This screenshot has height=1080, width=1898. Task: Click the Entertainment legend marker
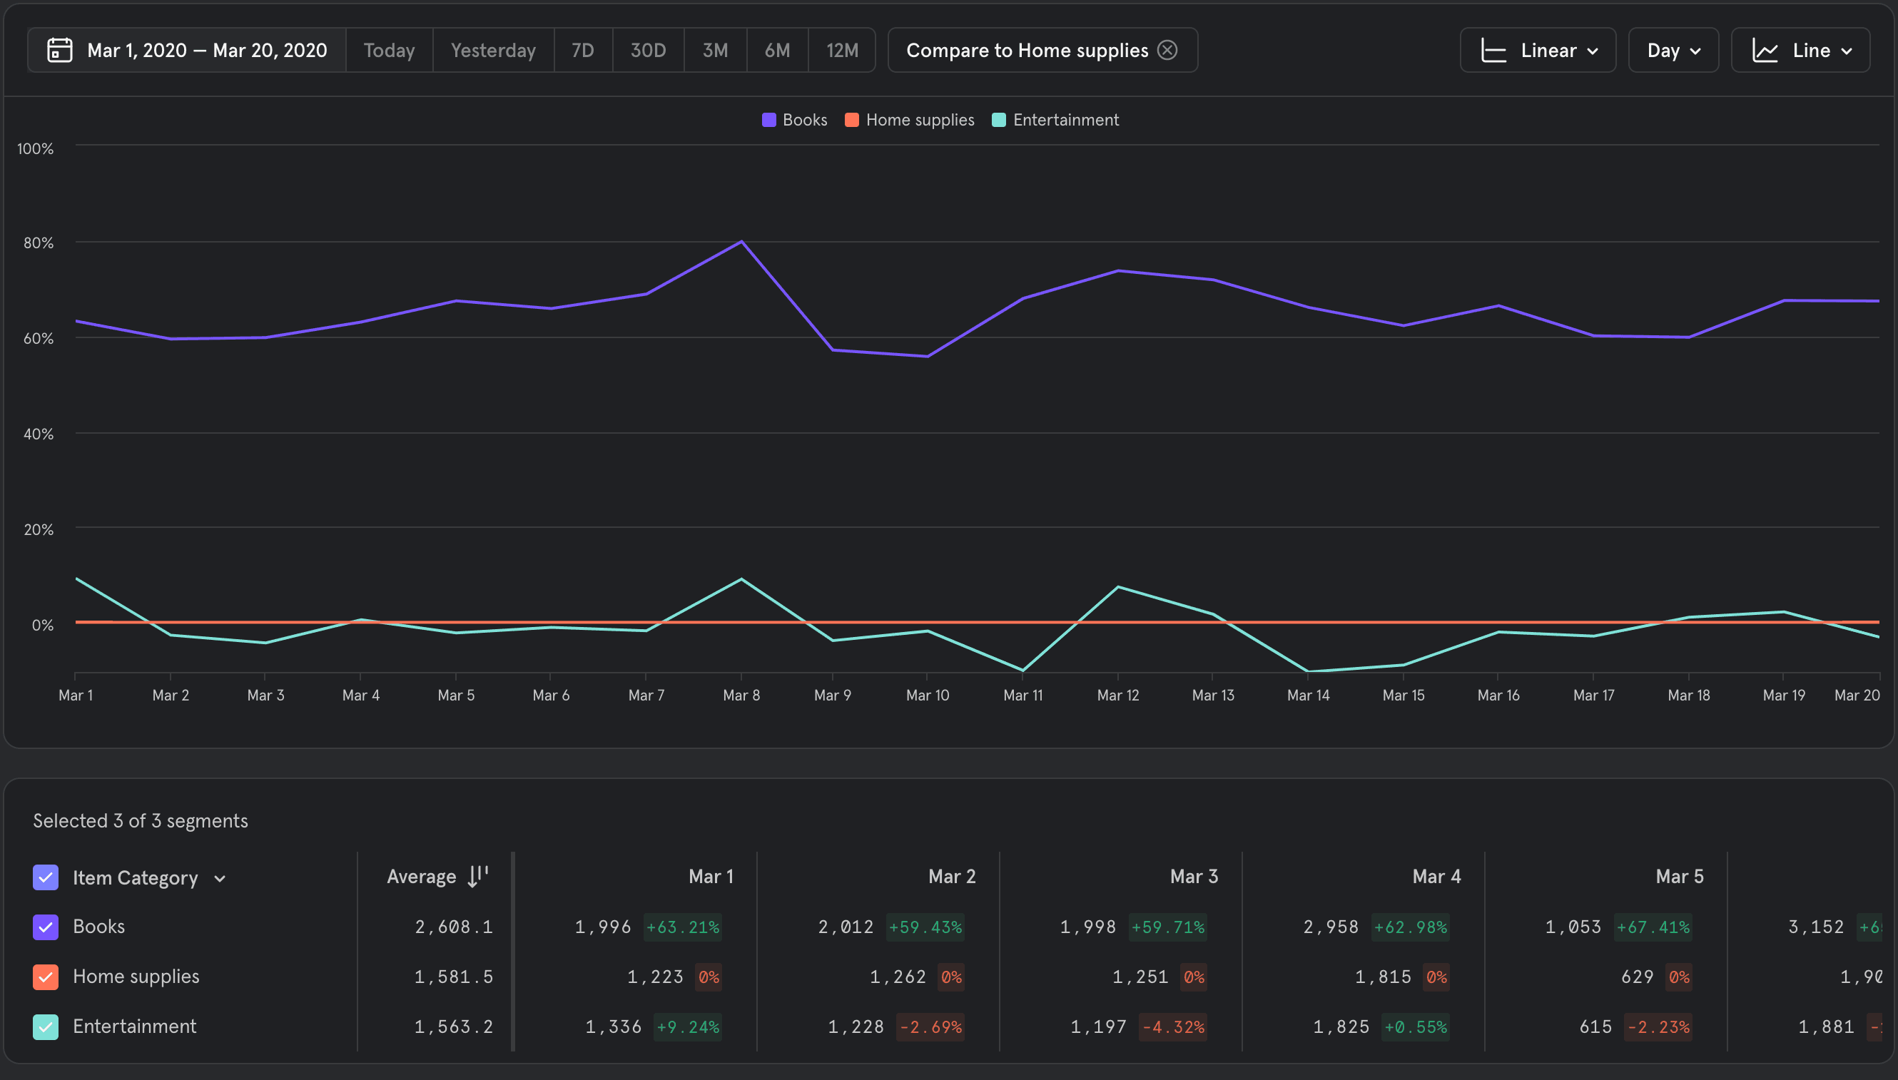[x=999, y=120]
